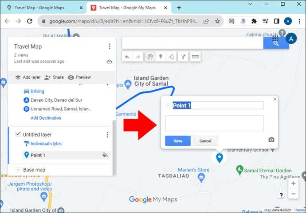Close the Google Maps tab
The image size is (306, 213).
click(x=81, y=8)
